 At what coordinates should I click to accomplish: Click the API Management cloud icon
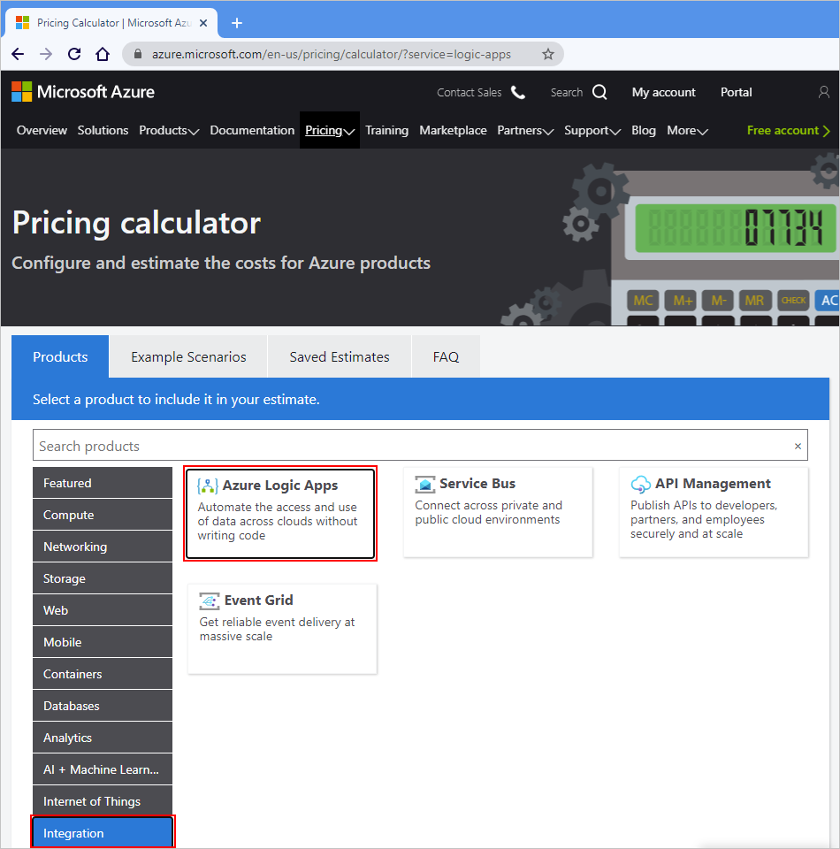click(640, 483)
